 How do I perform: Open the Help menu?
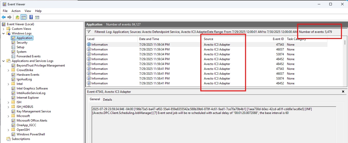38,11
